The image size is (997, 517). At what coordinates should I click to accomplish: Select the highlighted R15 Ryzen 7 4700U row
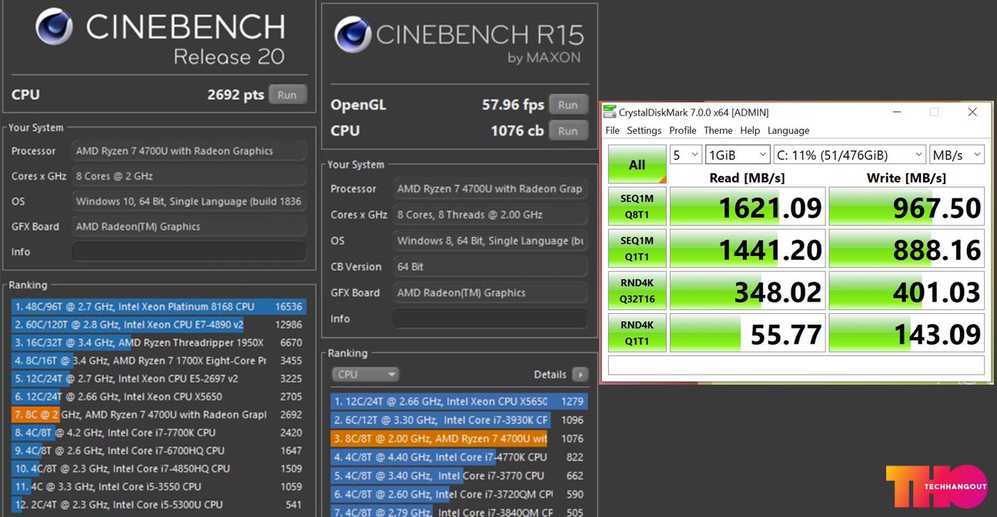click(460, 439)
